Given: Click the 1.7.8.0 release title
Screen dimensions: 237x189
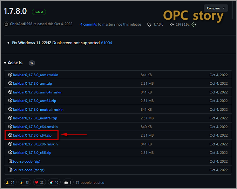Looking at the screenshot, I should 15,11.
